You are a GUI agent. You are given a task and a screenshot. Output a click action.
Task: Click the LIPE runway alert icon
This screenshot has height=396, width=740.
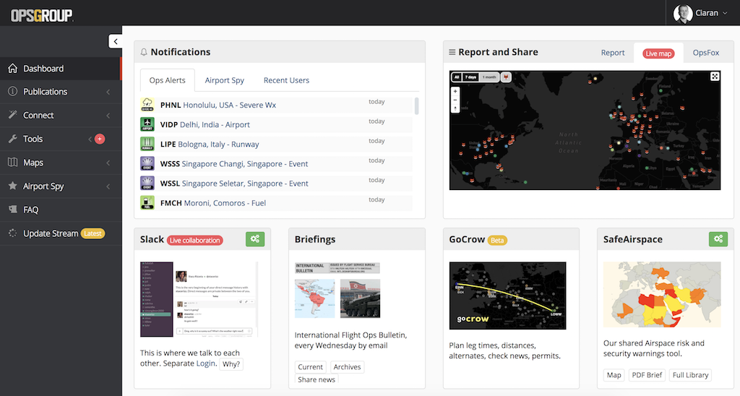(147, 144)
